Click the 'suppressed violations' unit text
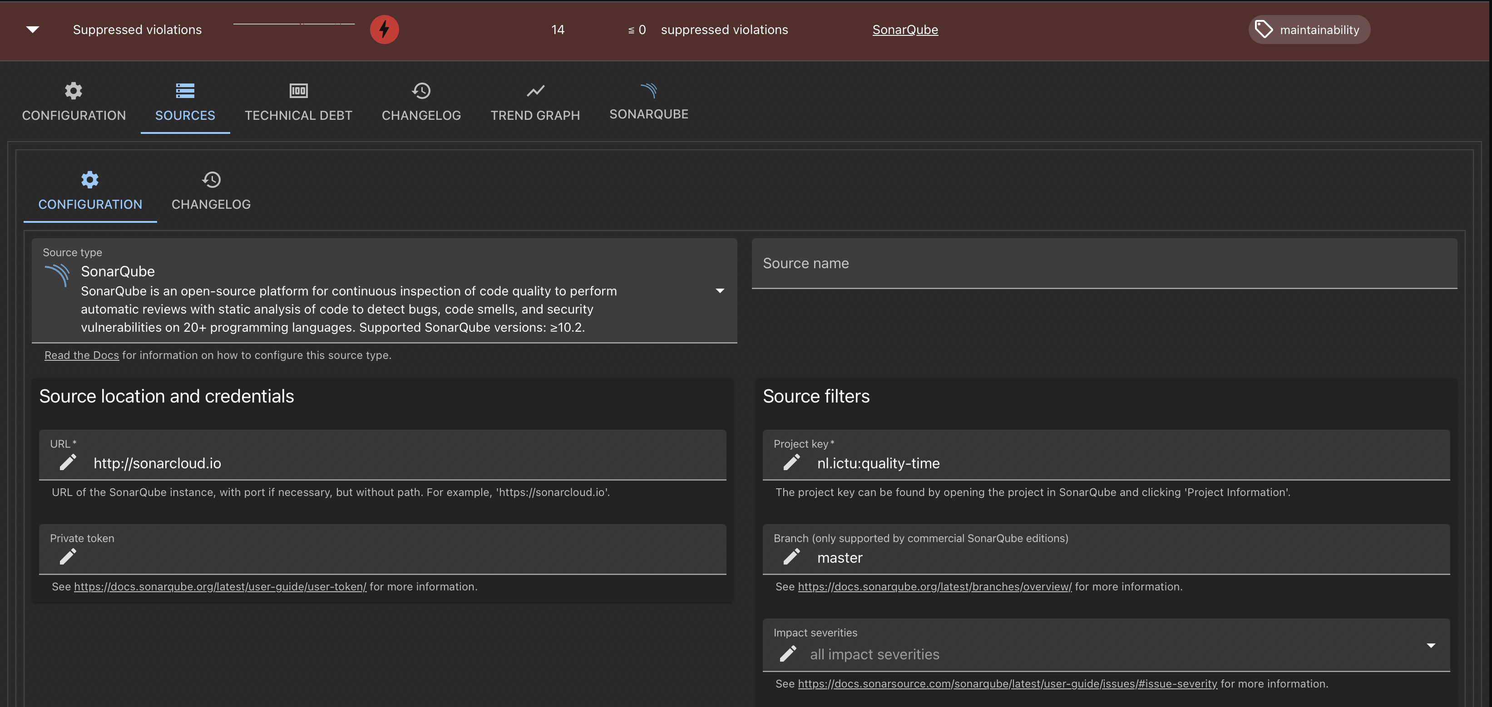The width and height of the screenshot is (1492, 707). click(x=725, y=29)
